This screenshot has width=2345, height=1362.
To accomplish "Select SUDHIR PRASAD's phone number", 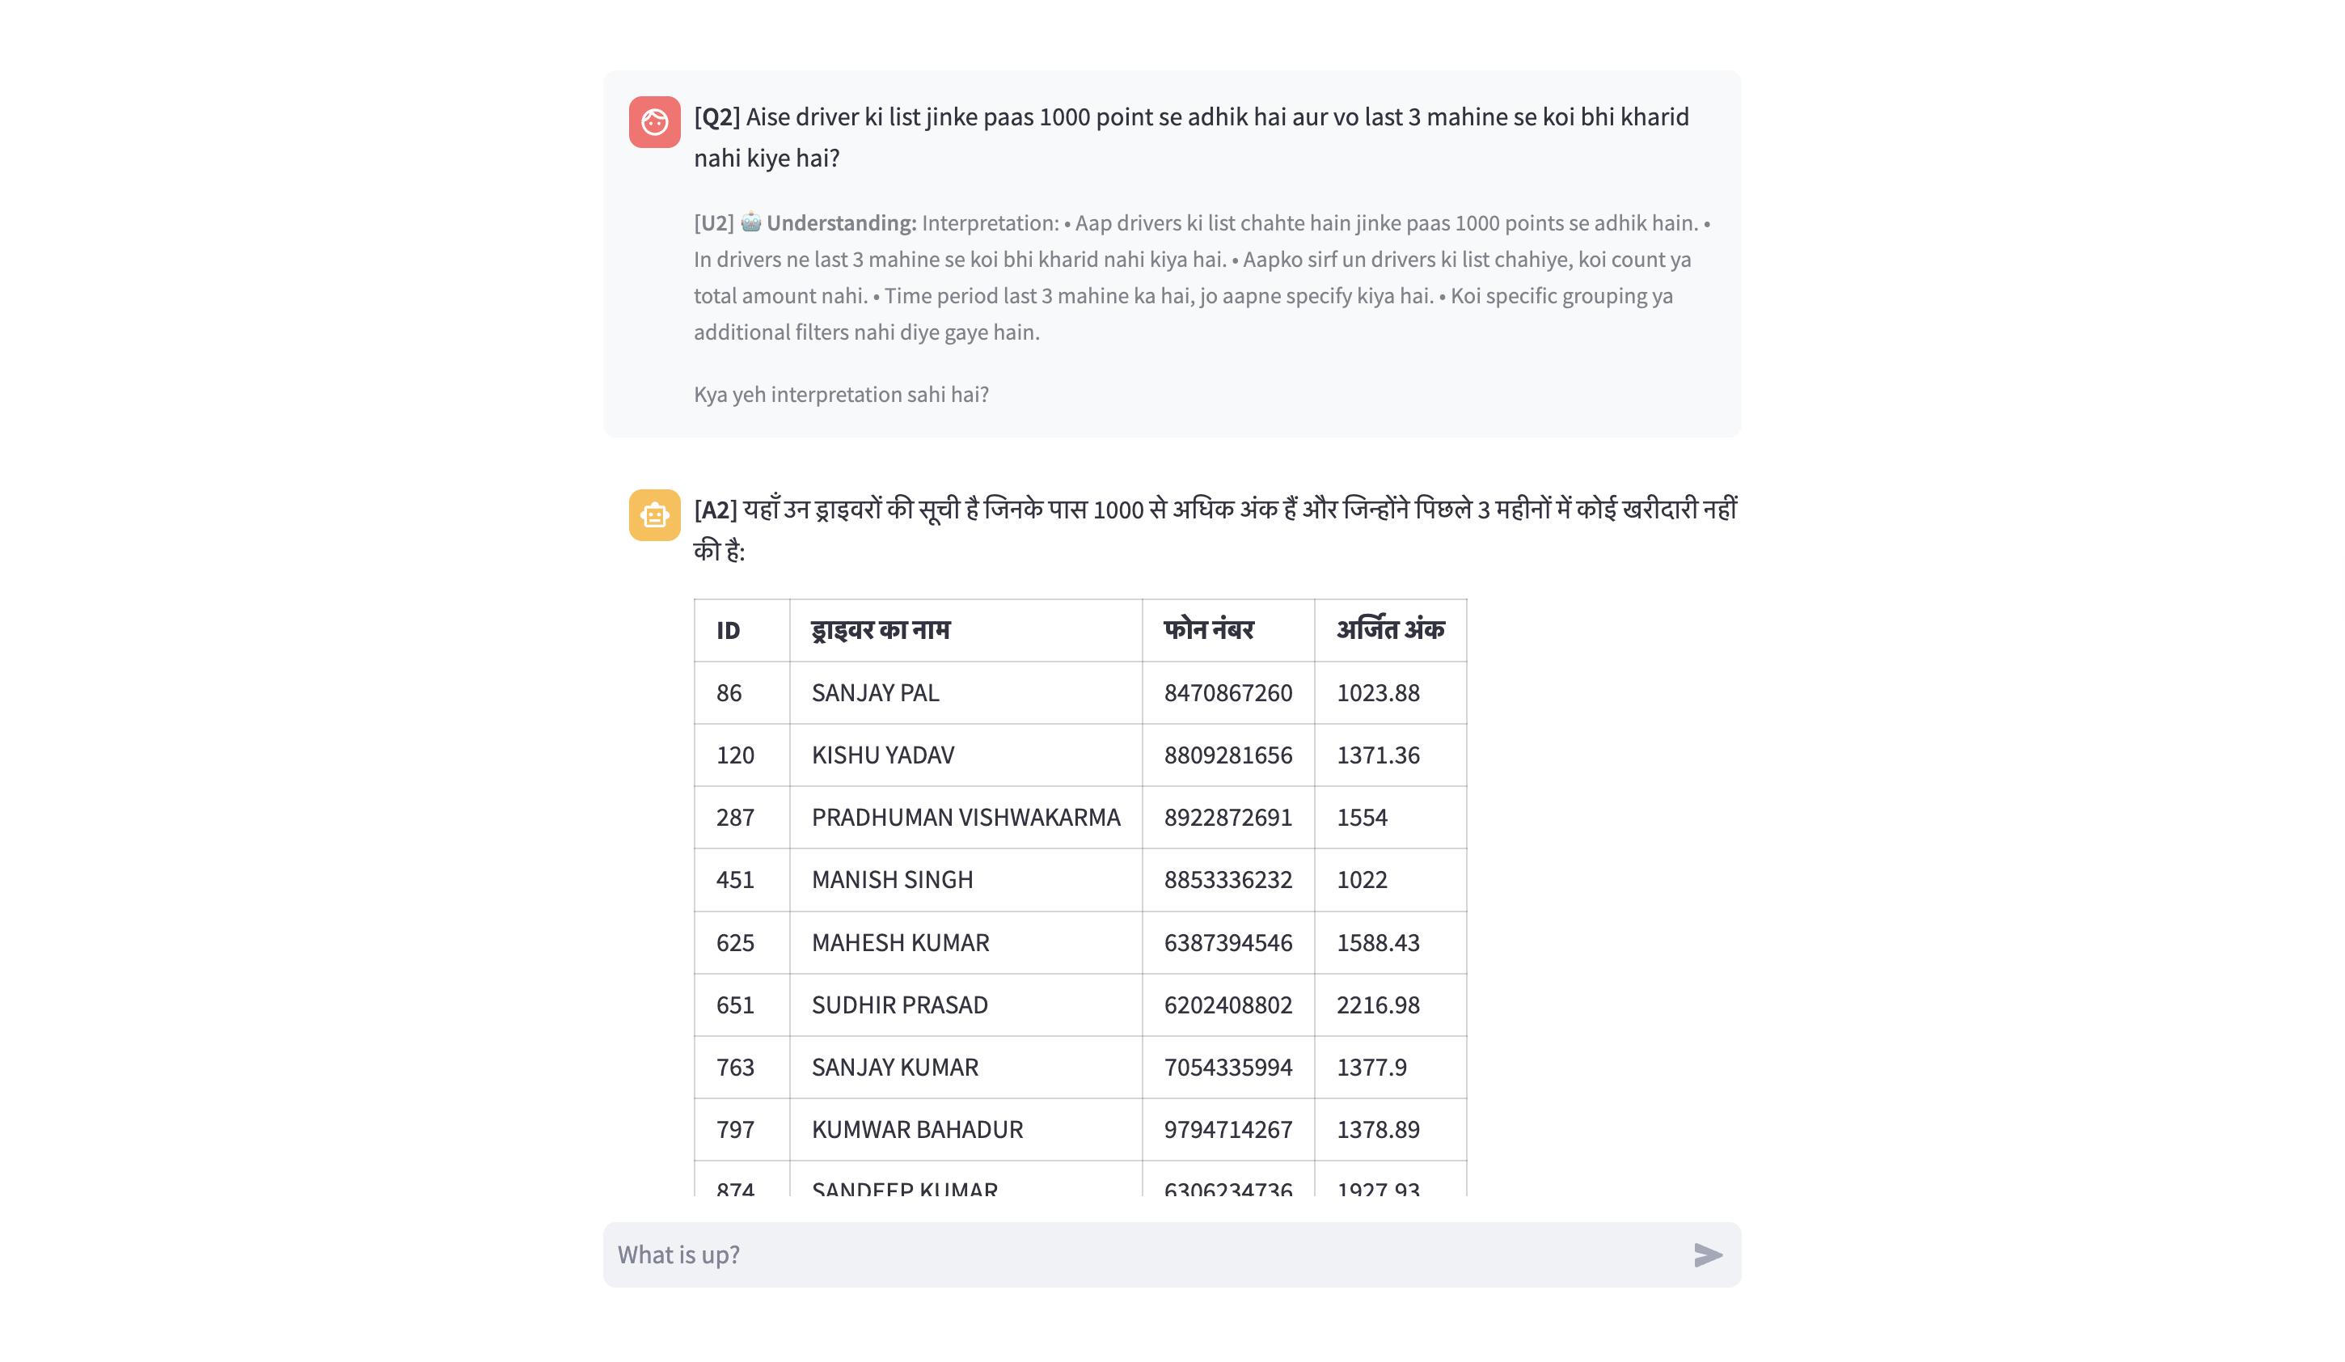I will [x=1227, y=1005].
